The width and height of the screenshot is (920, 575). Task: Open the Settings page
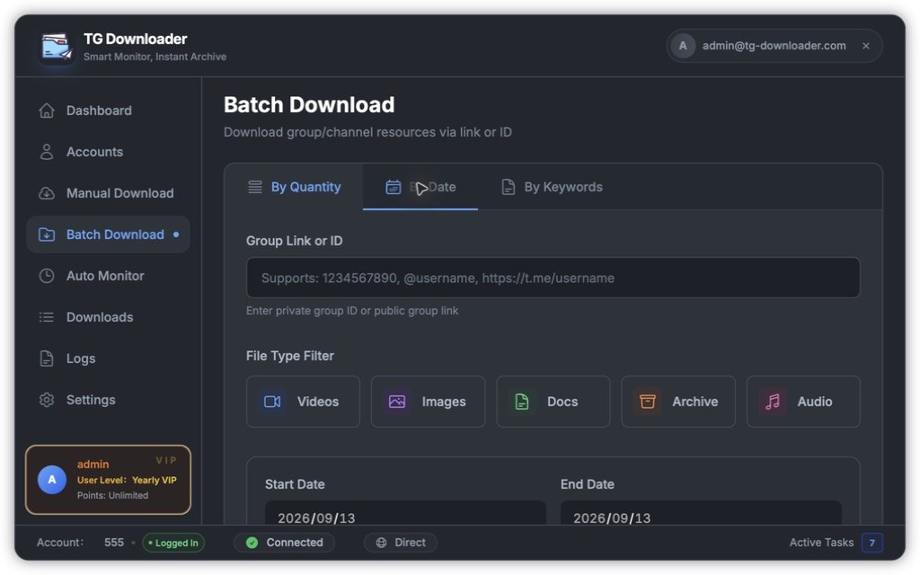tap(108, 400)
